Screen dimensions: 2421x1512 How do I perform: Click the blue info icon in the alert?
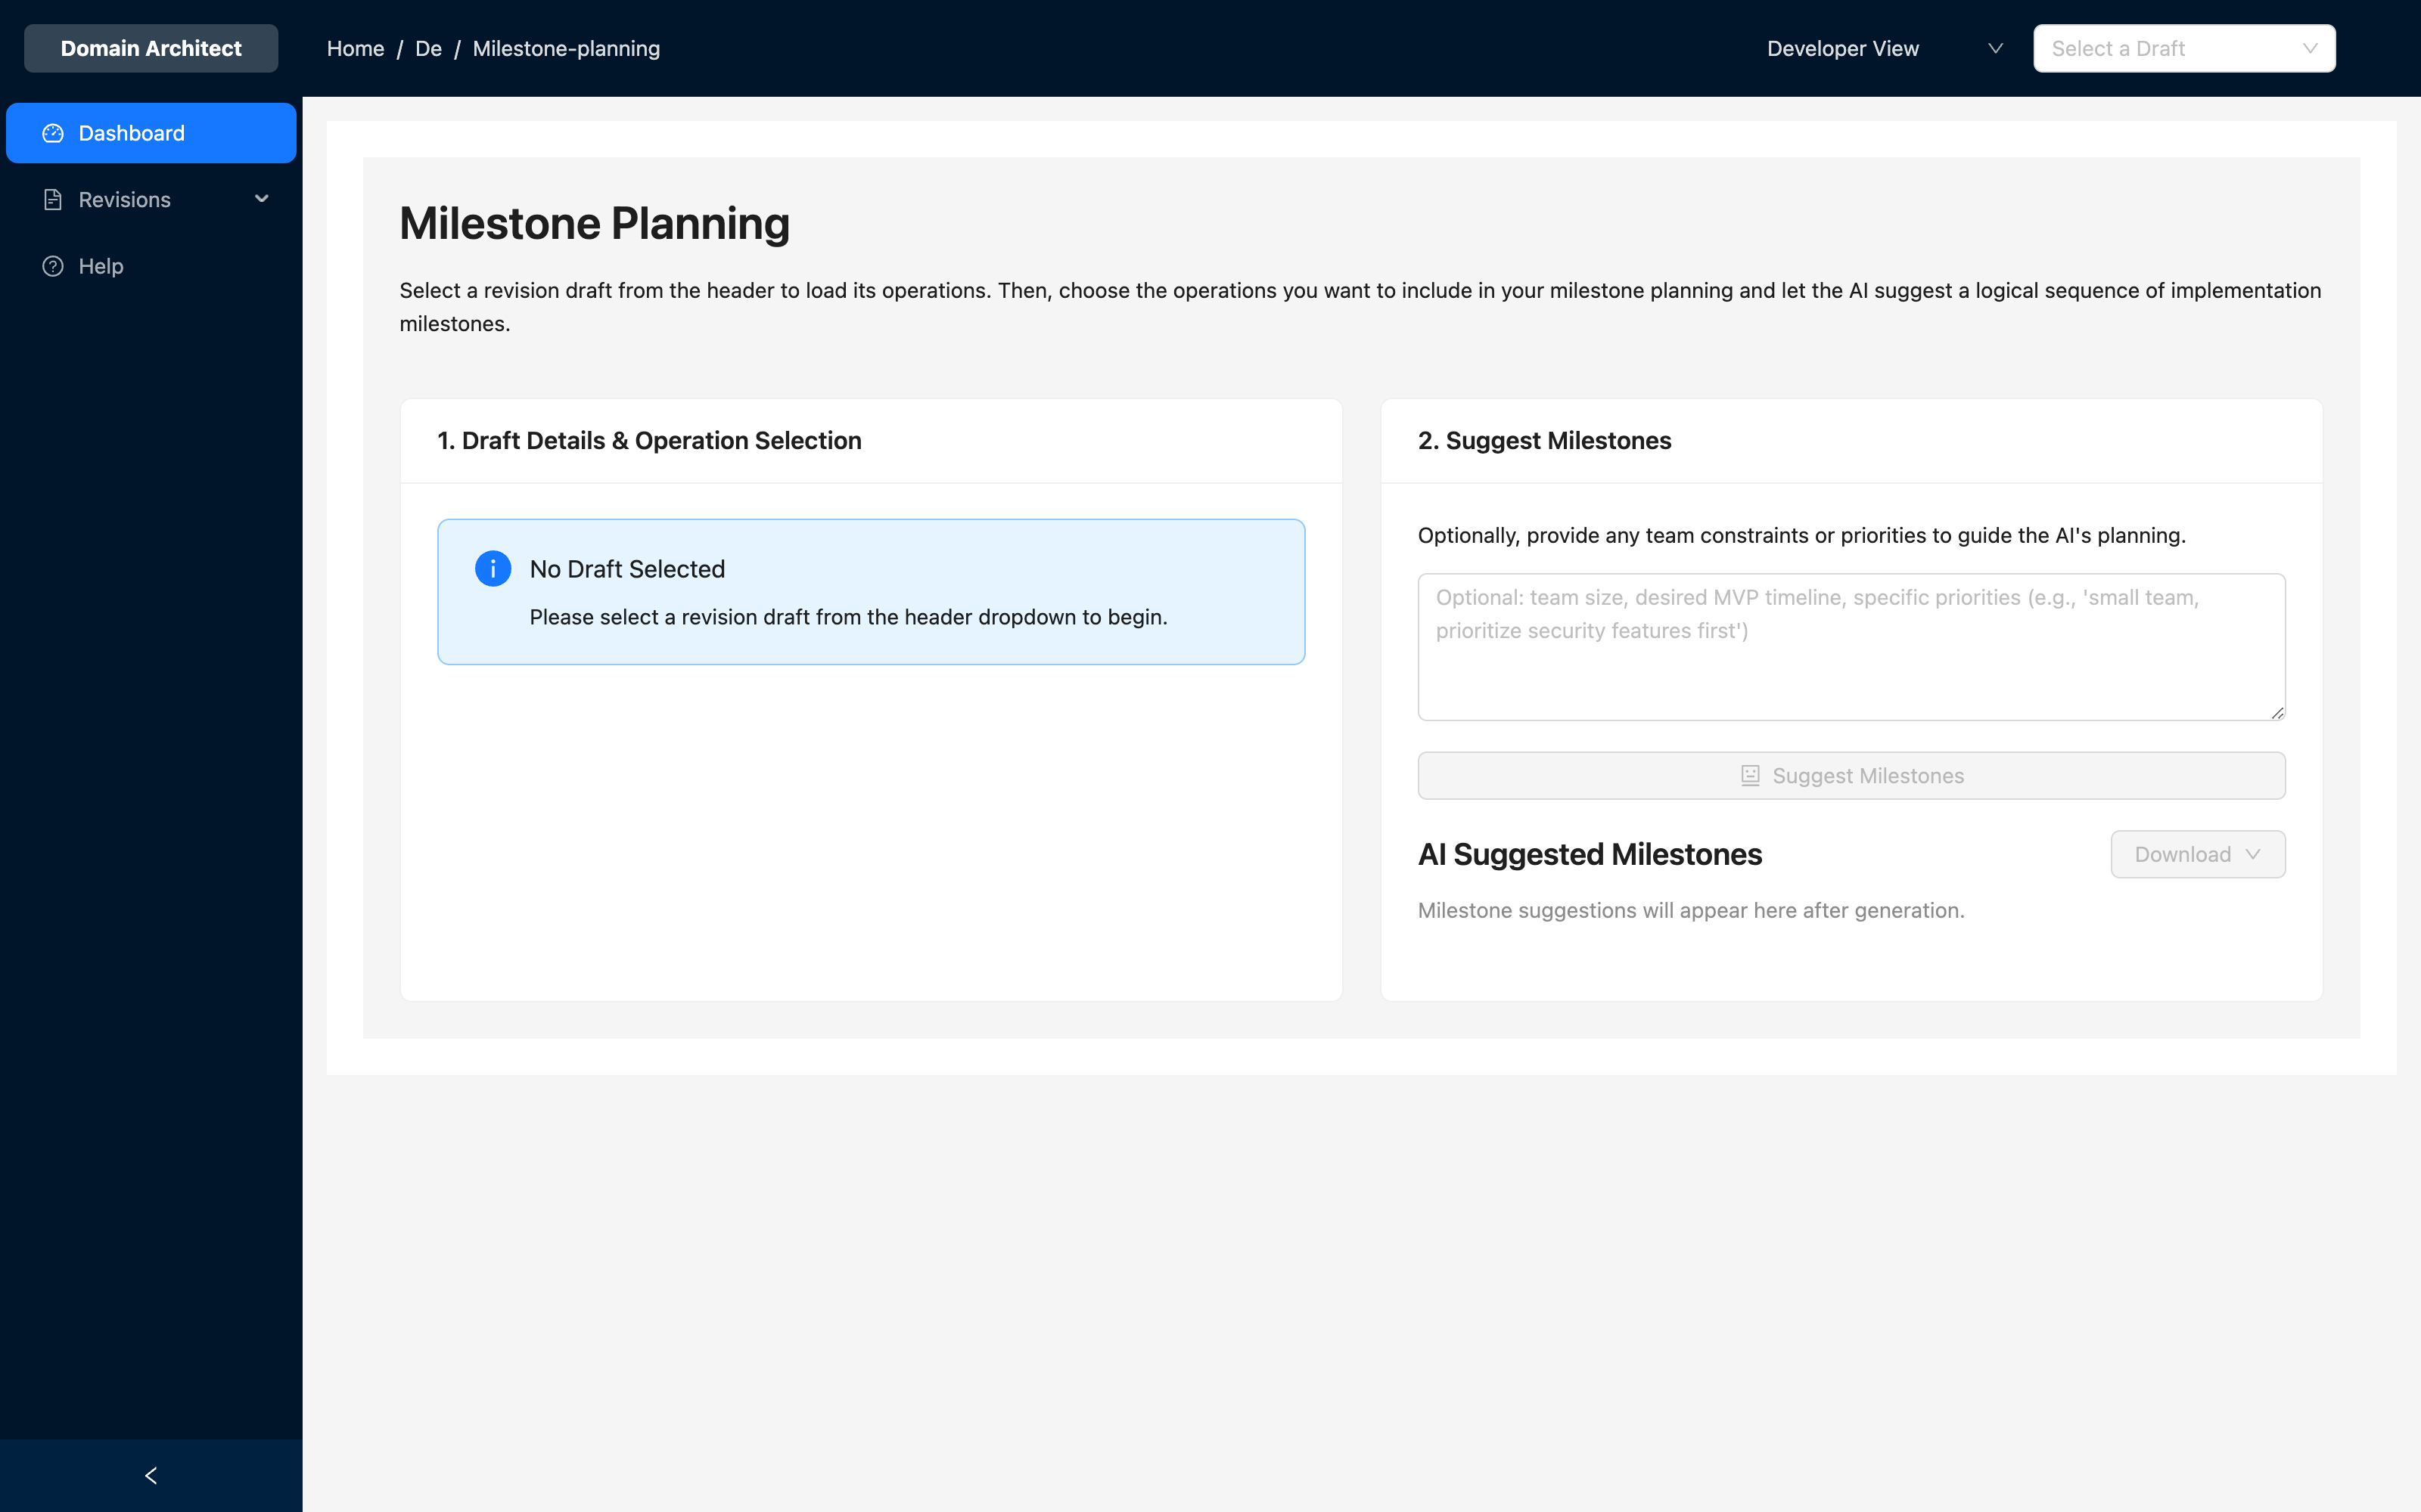(493, 568)
